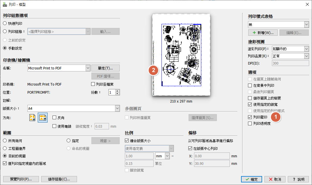Confirm with 確定 button
Screen dimensions: 312x185
pyautogui.click(x=251, y=179)
